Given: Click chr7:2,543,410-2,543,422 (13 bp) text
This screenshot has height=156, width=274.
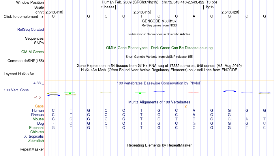Looking at the screenshot, I should click(189, 2).
